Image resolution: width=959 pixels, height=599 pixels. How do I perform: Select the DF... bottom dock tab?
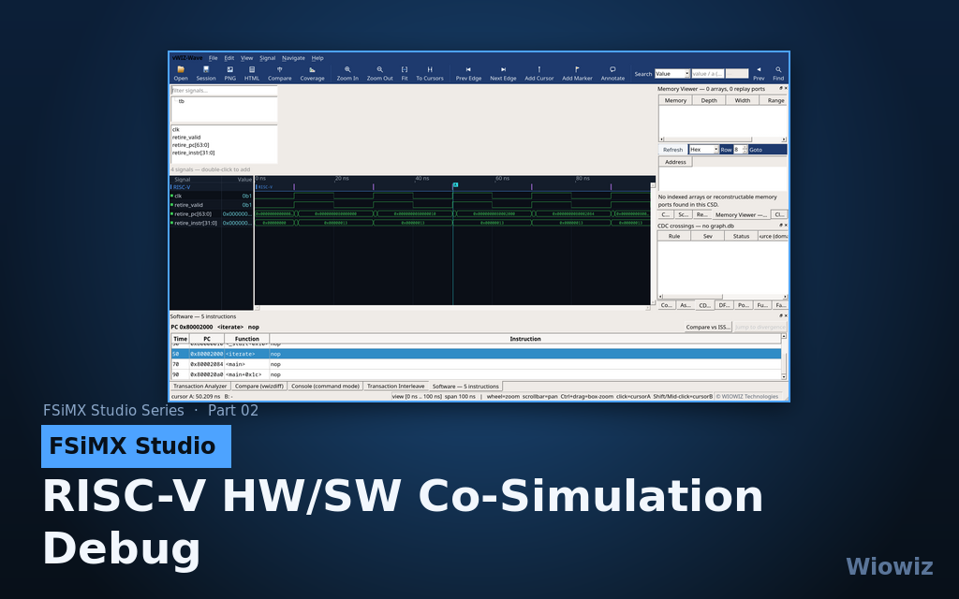(x=724, y=305)
